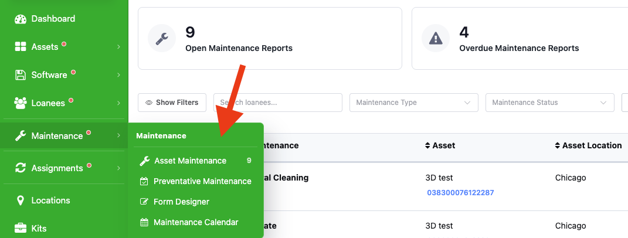Choose Maintenance Calendar in the submenu
The width and height of the screenshot is (628, 238).
pos(195,222)
